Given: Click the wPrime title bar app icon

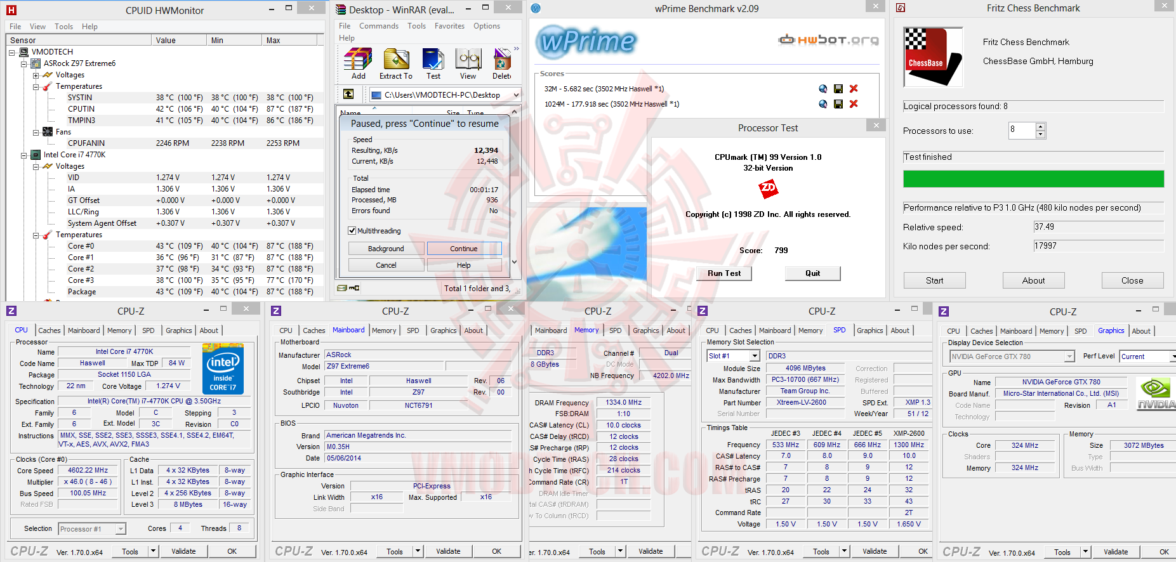Looking at the screenshot, I should tap(536, 8).
